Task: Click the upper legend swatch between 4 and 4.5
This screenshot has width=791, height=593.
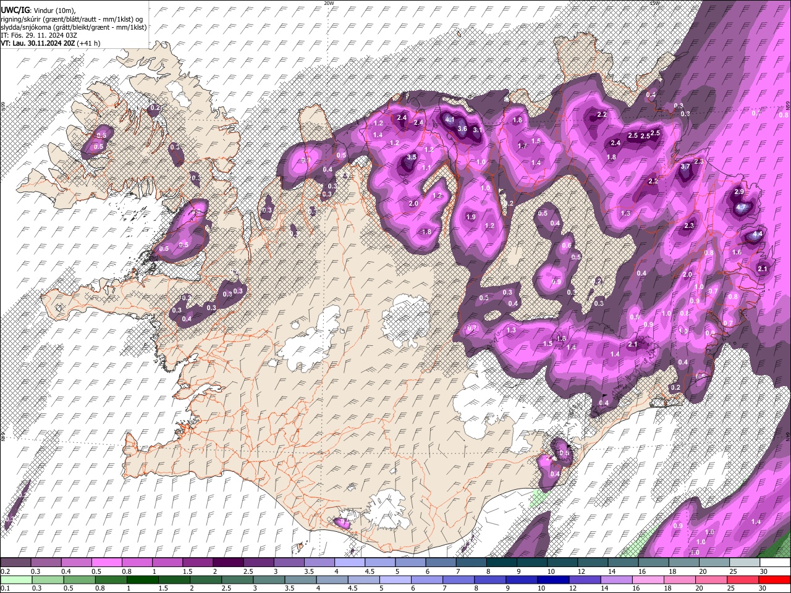Action: tap(349, 562)
